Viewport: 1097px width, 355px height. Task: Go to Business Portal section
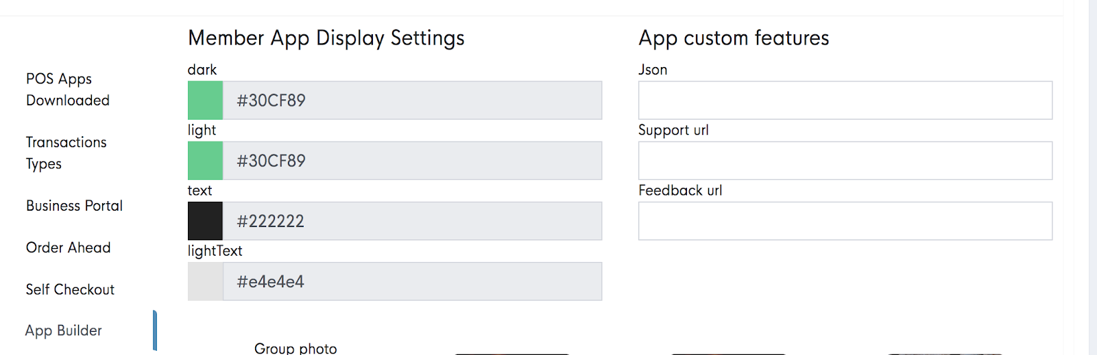click(x=74, y=206)
